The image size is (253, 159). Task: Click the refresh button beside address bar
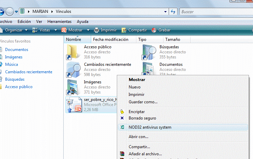pos(173,11)
